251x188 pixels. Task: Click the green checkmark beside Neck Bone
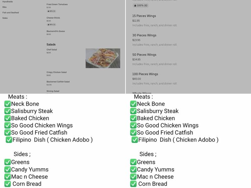8,104
